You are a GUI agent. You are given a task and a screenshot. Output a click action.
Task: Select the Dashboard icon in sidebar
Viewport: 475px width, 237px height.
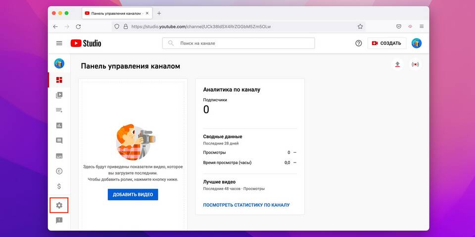click(59, 80)
